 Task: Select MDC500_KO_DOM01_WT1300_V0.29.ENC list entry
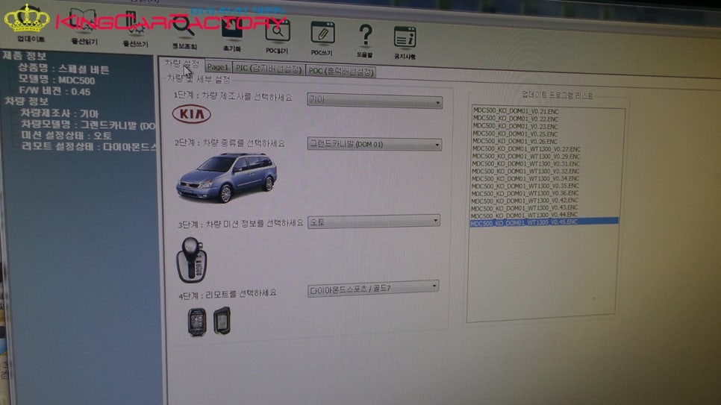pos(526,157)
